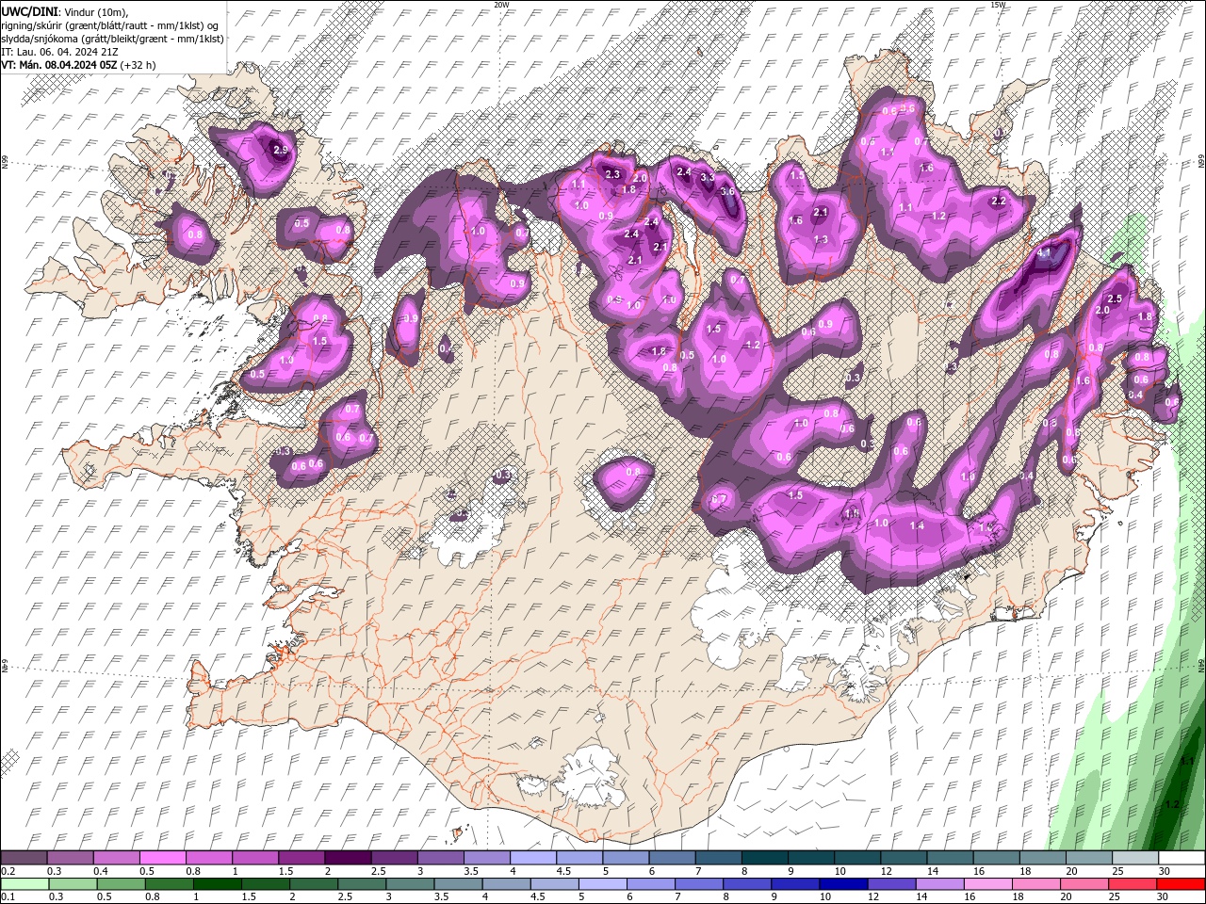This screenshot has width=1206, height=904.
Task: Click the '2.5' snowfall value in the east
Action: (1115, 299)
